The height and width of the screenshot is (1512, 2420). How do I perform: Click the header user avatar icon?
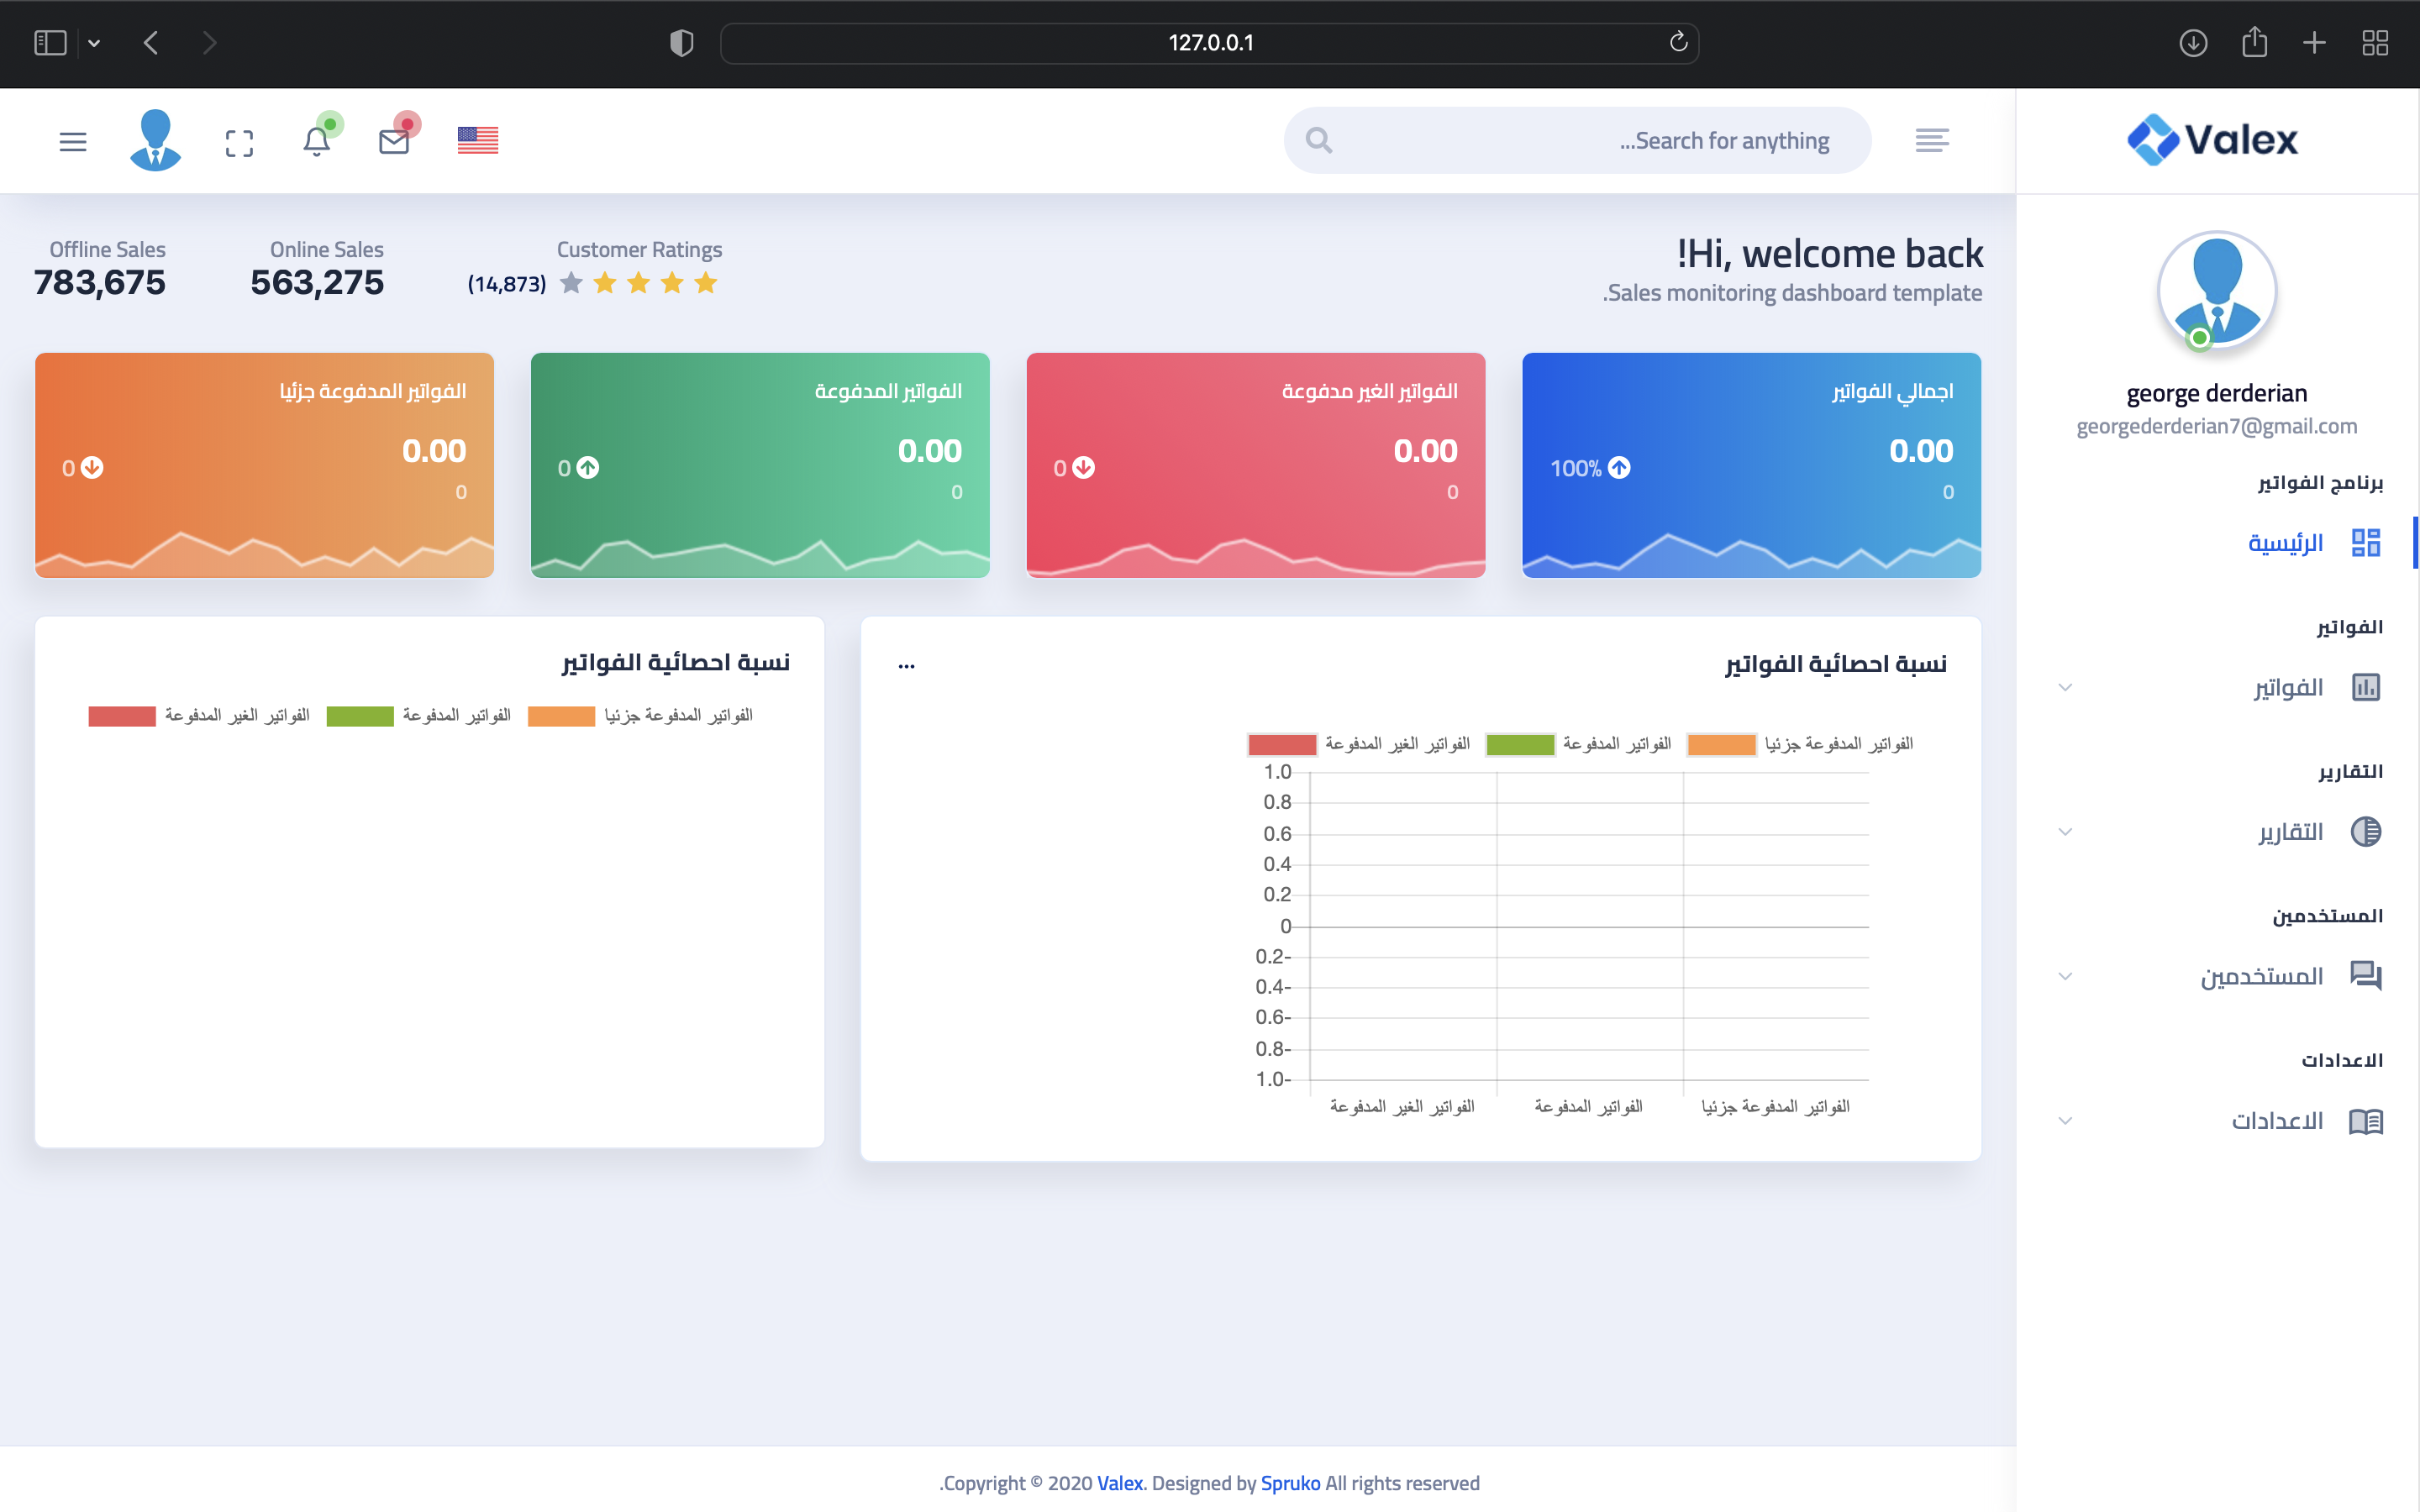155,140
